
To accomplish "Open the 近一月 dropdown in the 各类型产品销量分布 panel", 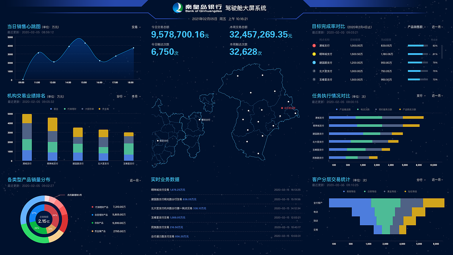I will (x=136, y=180).
